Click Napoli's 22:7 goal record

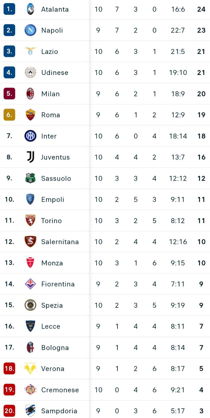(x=178, y=30)
